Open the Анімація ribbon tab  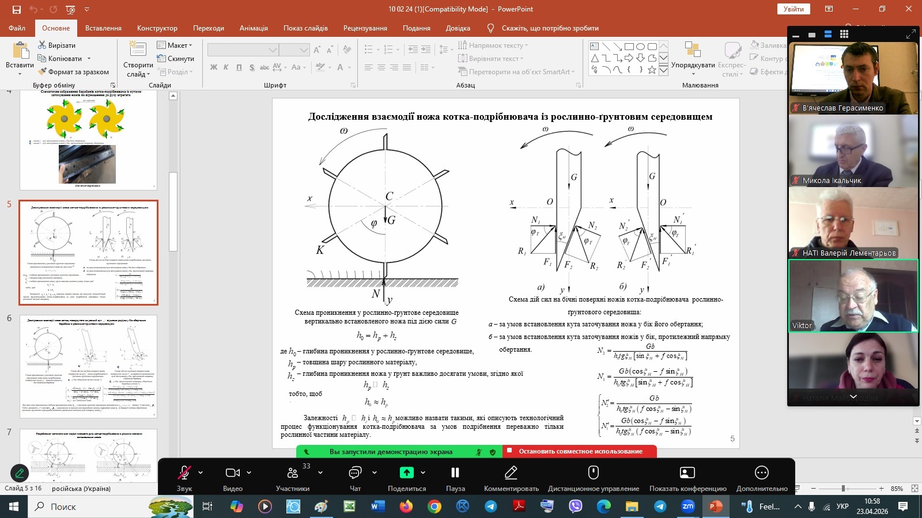(254, 28)
